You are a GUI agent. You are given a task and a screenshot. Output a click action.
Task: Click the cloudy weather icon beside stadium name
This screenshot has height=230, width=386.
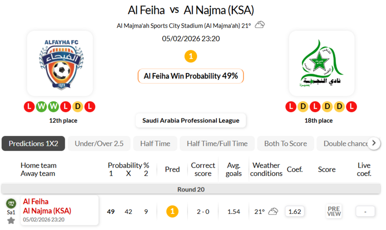(260, 25)
